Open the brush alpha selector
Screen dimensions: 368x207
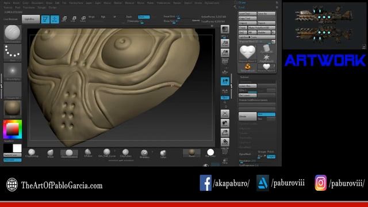[13, 71]
